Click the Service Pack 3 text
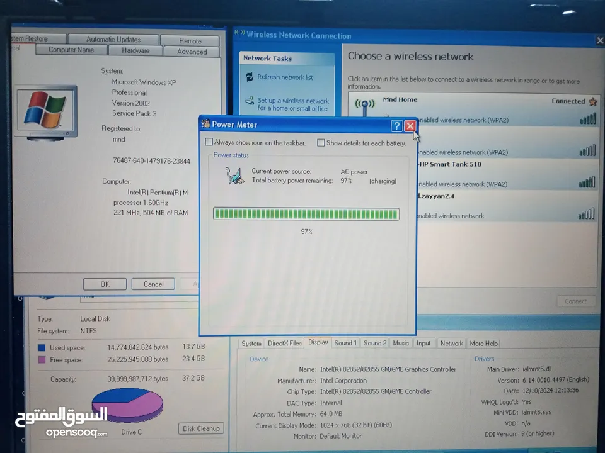The width and height of the screenshot is (605, 453). [x=134, y=113]
